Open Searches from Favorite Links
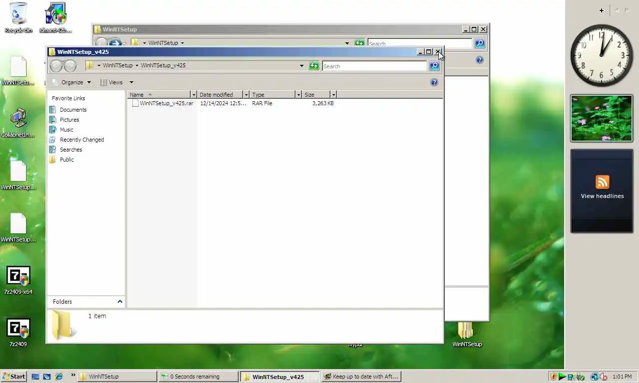The height and width of the screenshot is (383, 639). [71, 150]
